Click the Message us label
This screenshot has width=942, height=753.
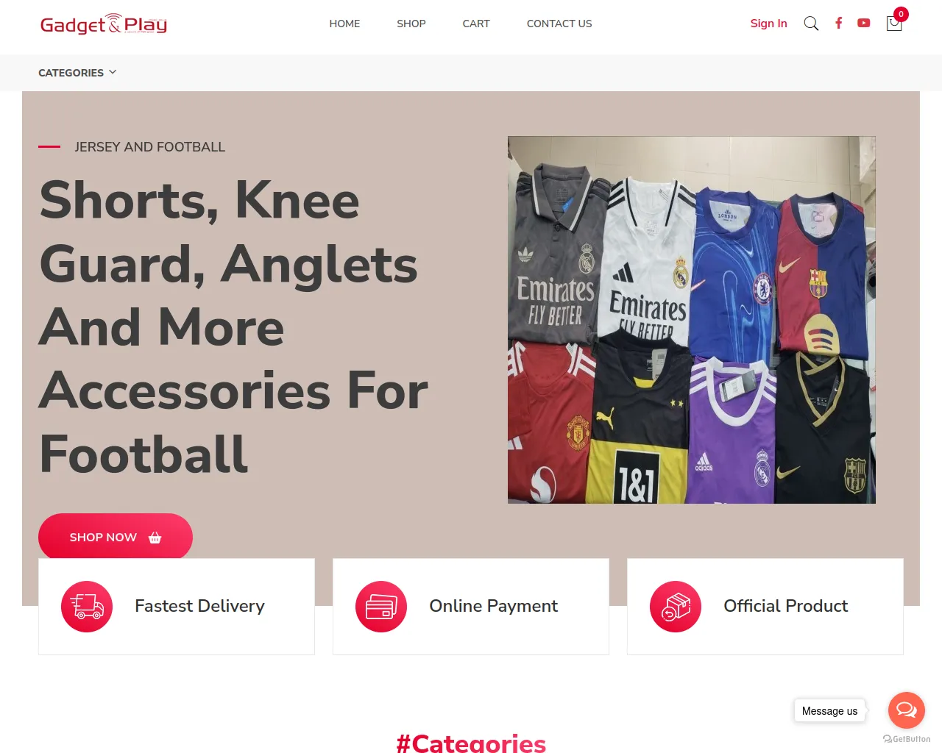coord(829,711)
